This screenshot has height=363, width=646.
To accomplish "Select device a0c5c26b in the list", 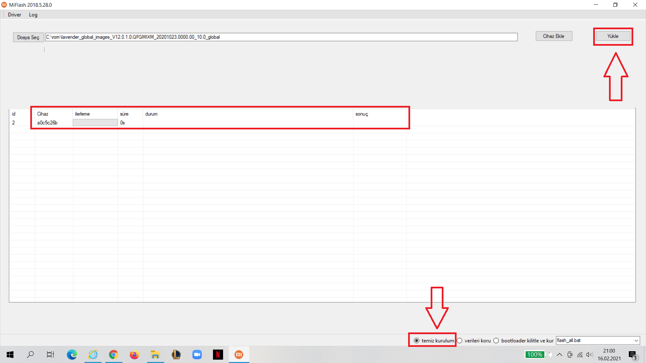I will pos(47,123).
